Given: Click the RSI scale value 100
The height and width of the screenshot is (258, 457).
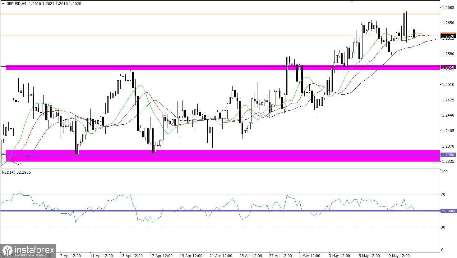Looking at the screenshot, I should (x=445, y=172).
